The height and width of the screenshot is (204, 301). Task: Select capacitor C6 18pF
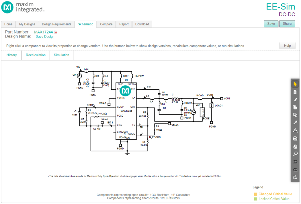[x=79, y=112]
